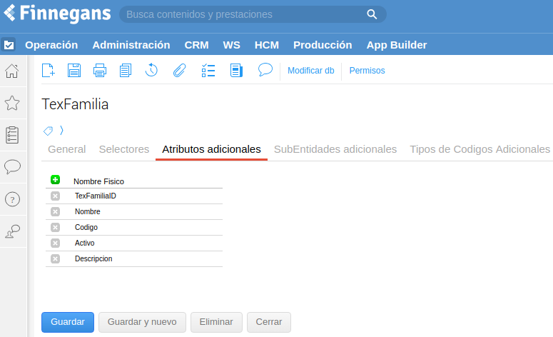Go to home icon in sidebar
The height and width of the screenshot is (337, 553).
click(12, 71)
